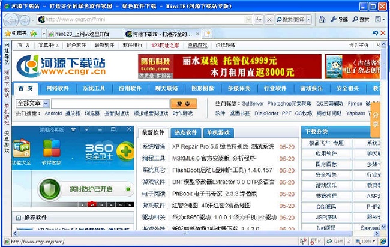The height and width of the screenshot is (247, 390).
Task: Open the PhBook 电子书专家 link
Action: 214,194
